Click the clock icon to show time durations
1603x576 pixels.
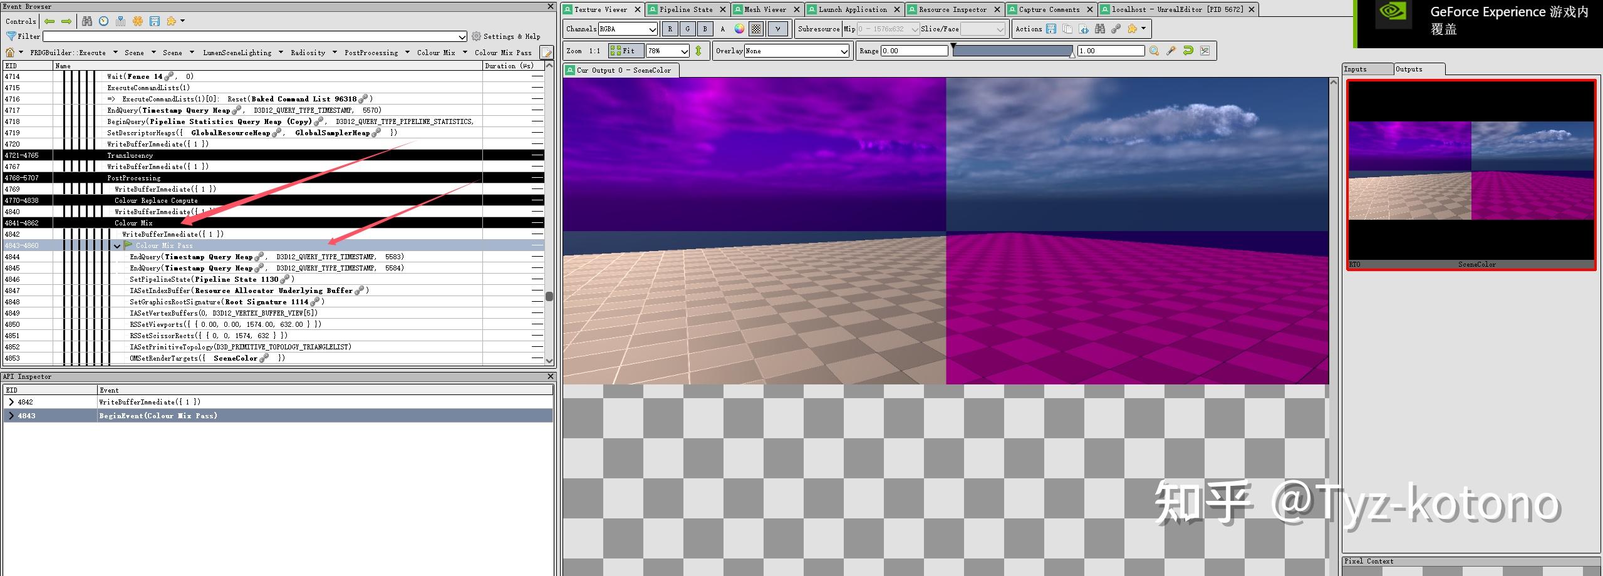(103, 21)
